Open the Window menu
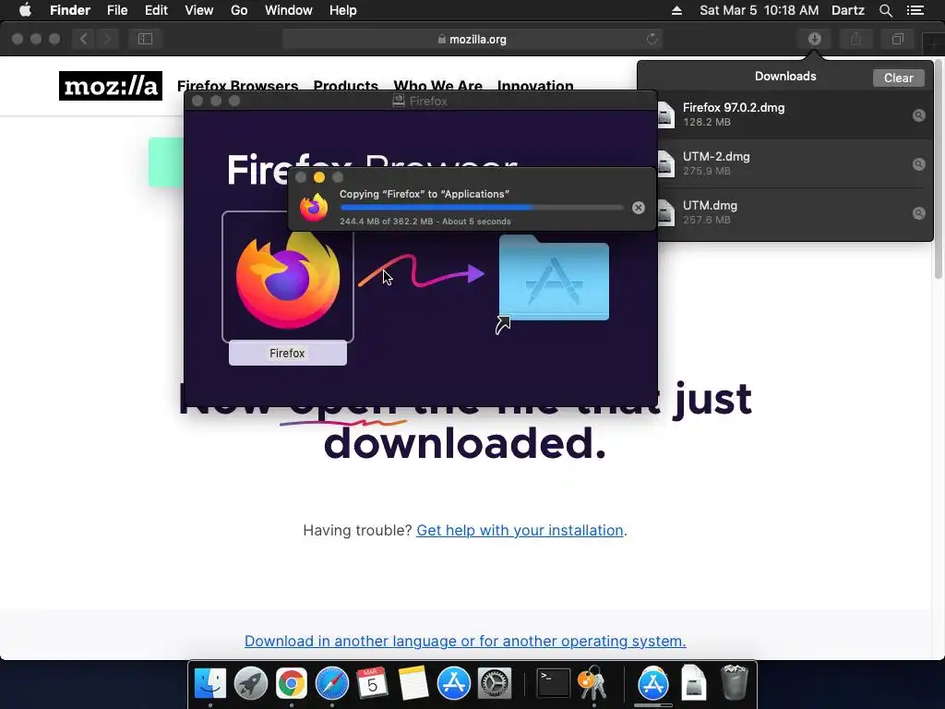This screenshot has height=709, width=945. [x=289, y=10]
